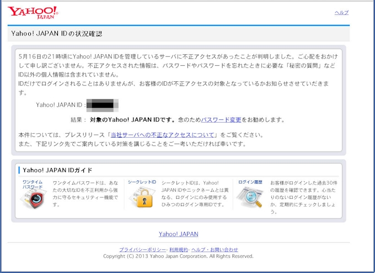Click the blacked-out Yahoo! JAPAN ID value
This screenshot has width=375, height=273.
pyautogui.click(x=103, y=104)
